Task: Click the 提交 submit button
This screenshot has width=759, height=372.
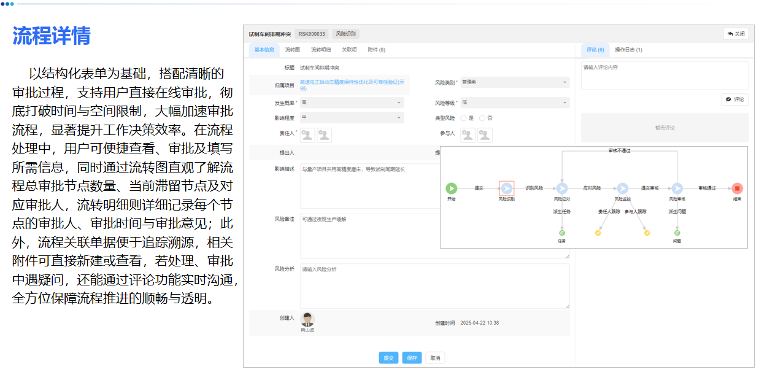Action: tap(388, 357)
